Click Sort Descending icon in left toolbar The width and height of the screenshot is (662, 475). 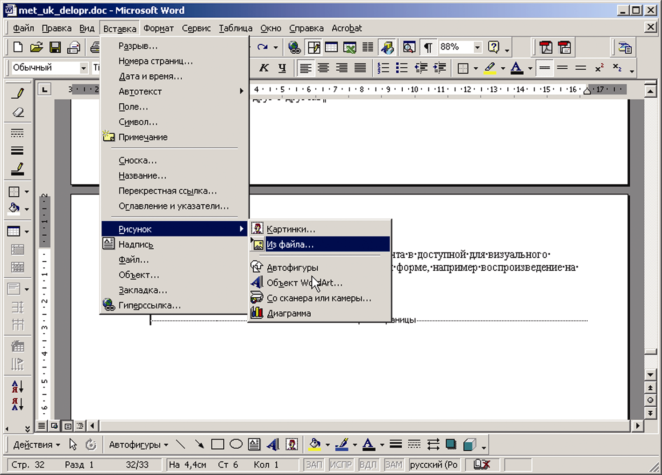pos(18,404)
